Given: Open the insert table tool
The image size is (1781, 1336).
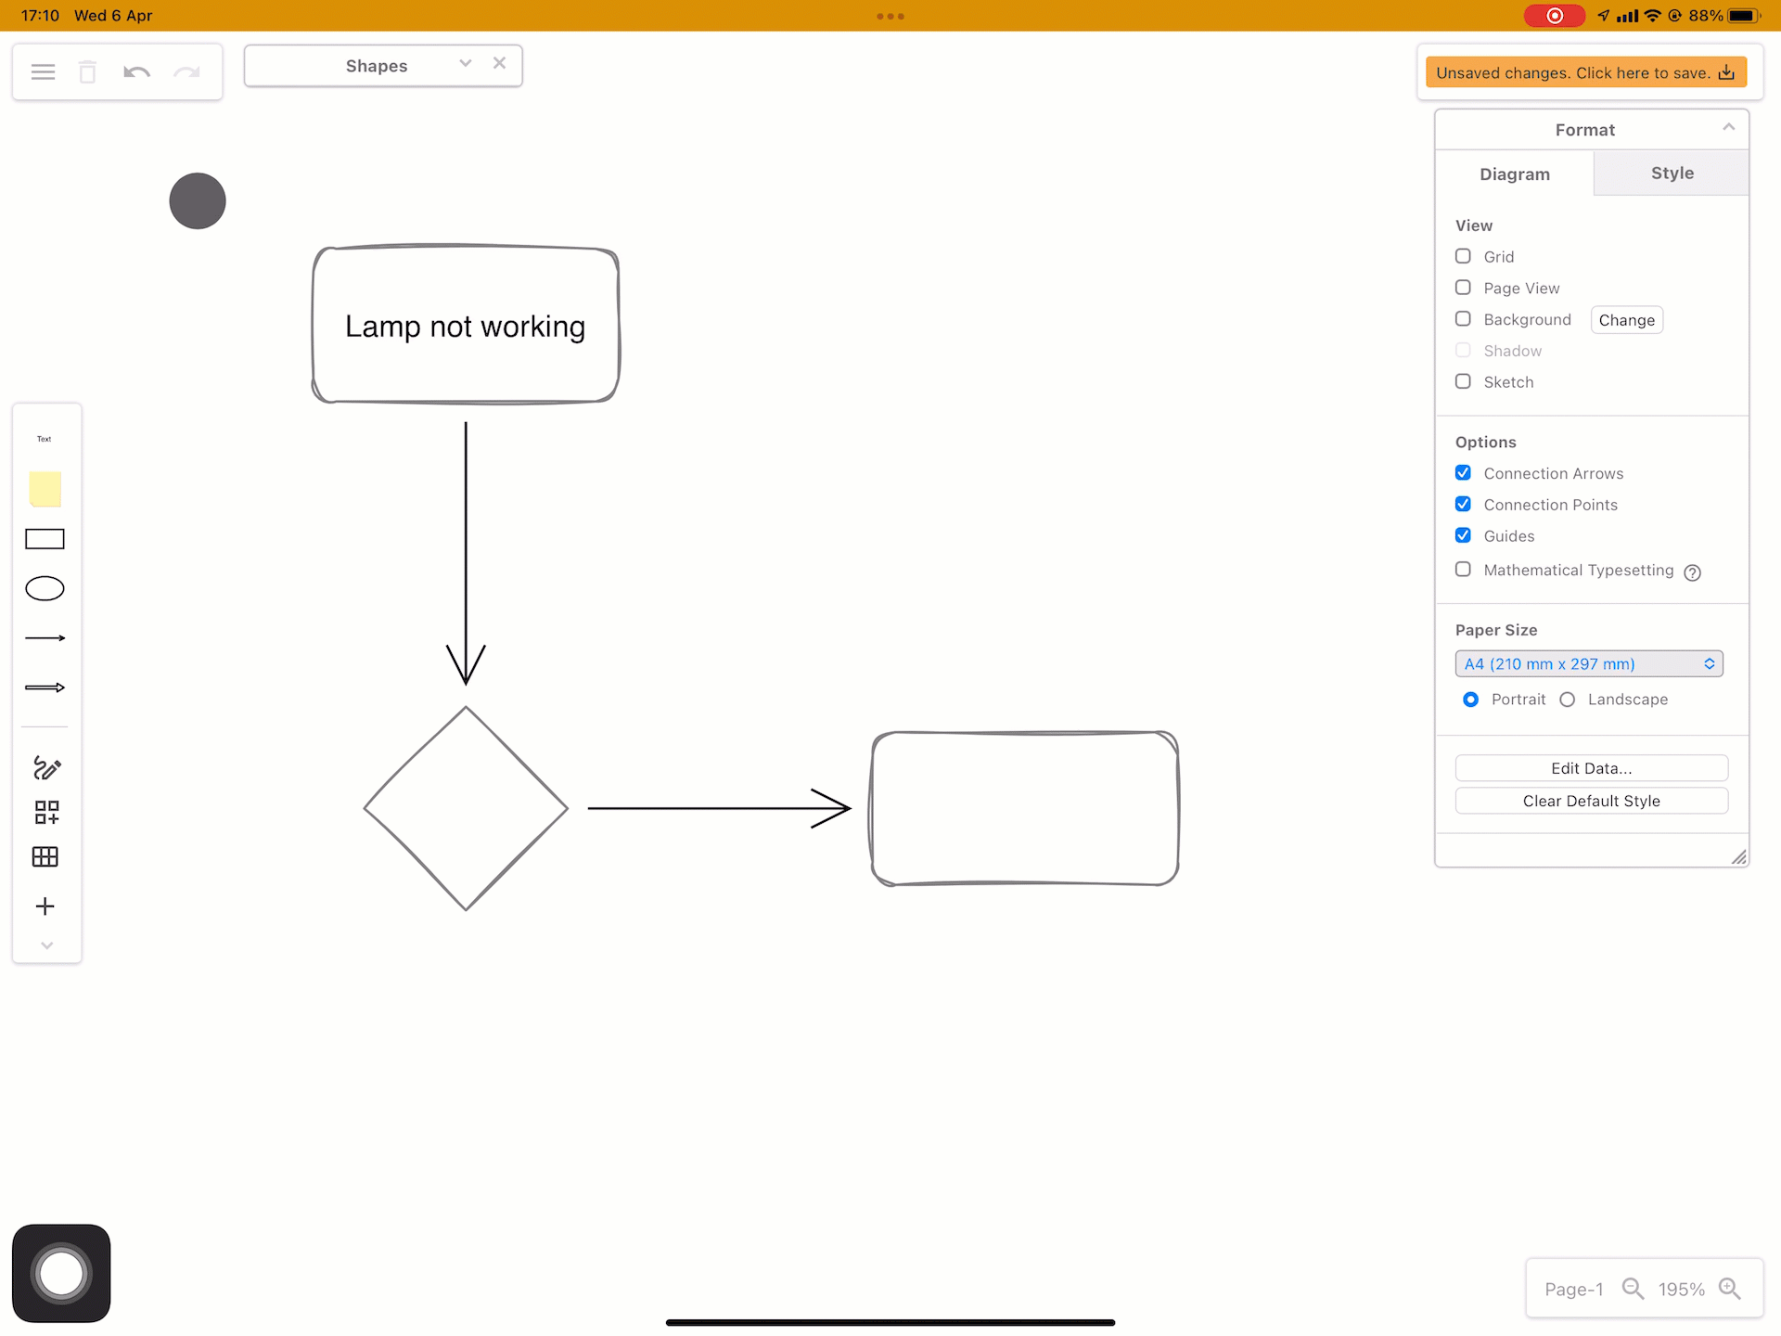Looking at the screenshot, I should [45, 856].
